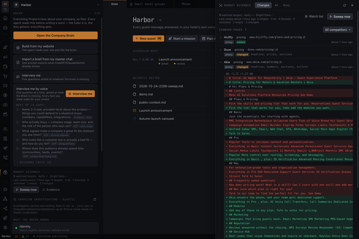The width and height of the screenshot is (359, 239).
Task: Collapse the Akia changed page row
Action: tap(221, 62)
